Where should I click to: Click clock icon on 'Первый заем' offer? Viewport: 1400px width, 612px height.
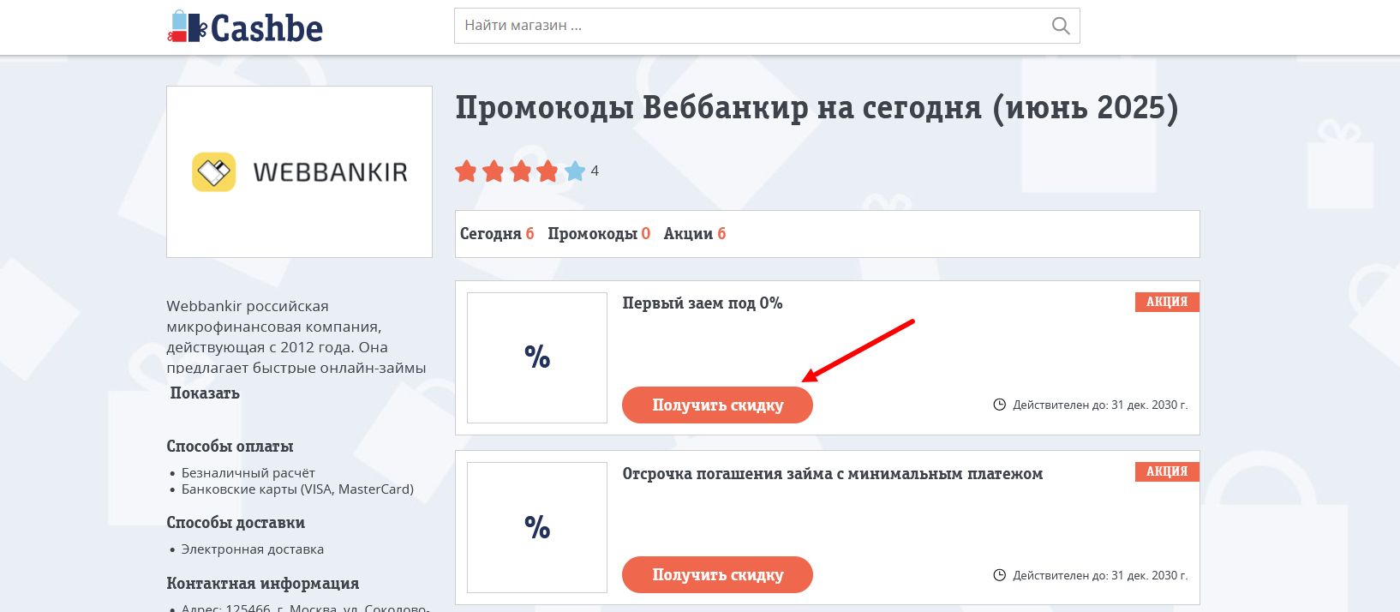tap(999, 405)
